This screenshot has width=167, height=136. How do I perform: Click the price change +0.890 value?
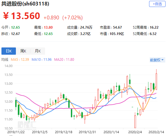[51, 18]
